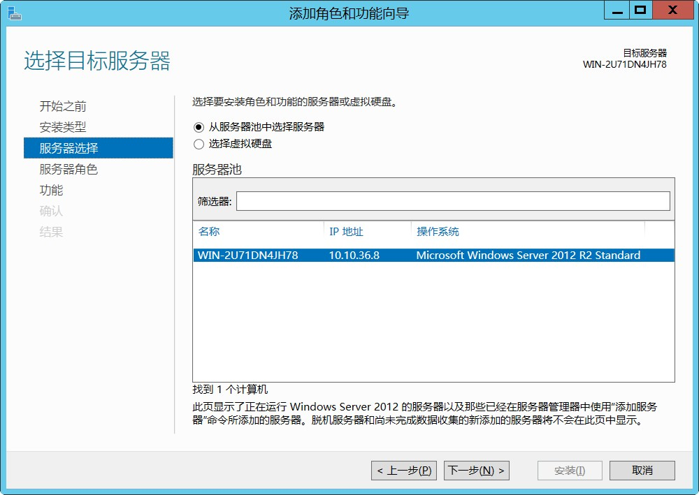Maximize the wizard window
The height and width of the screenshot is (495, 699).
coord(640,10)
